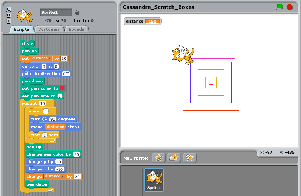
Task: Edit change distance by 20 value
Action: (x=77, y=177)
